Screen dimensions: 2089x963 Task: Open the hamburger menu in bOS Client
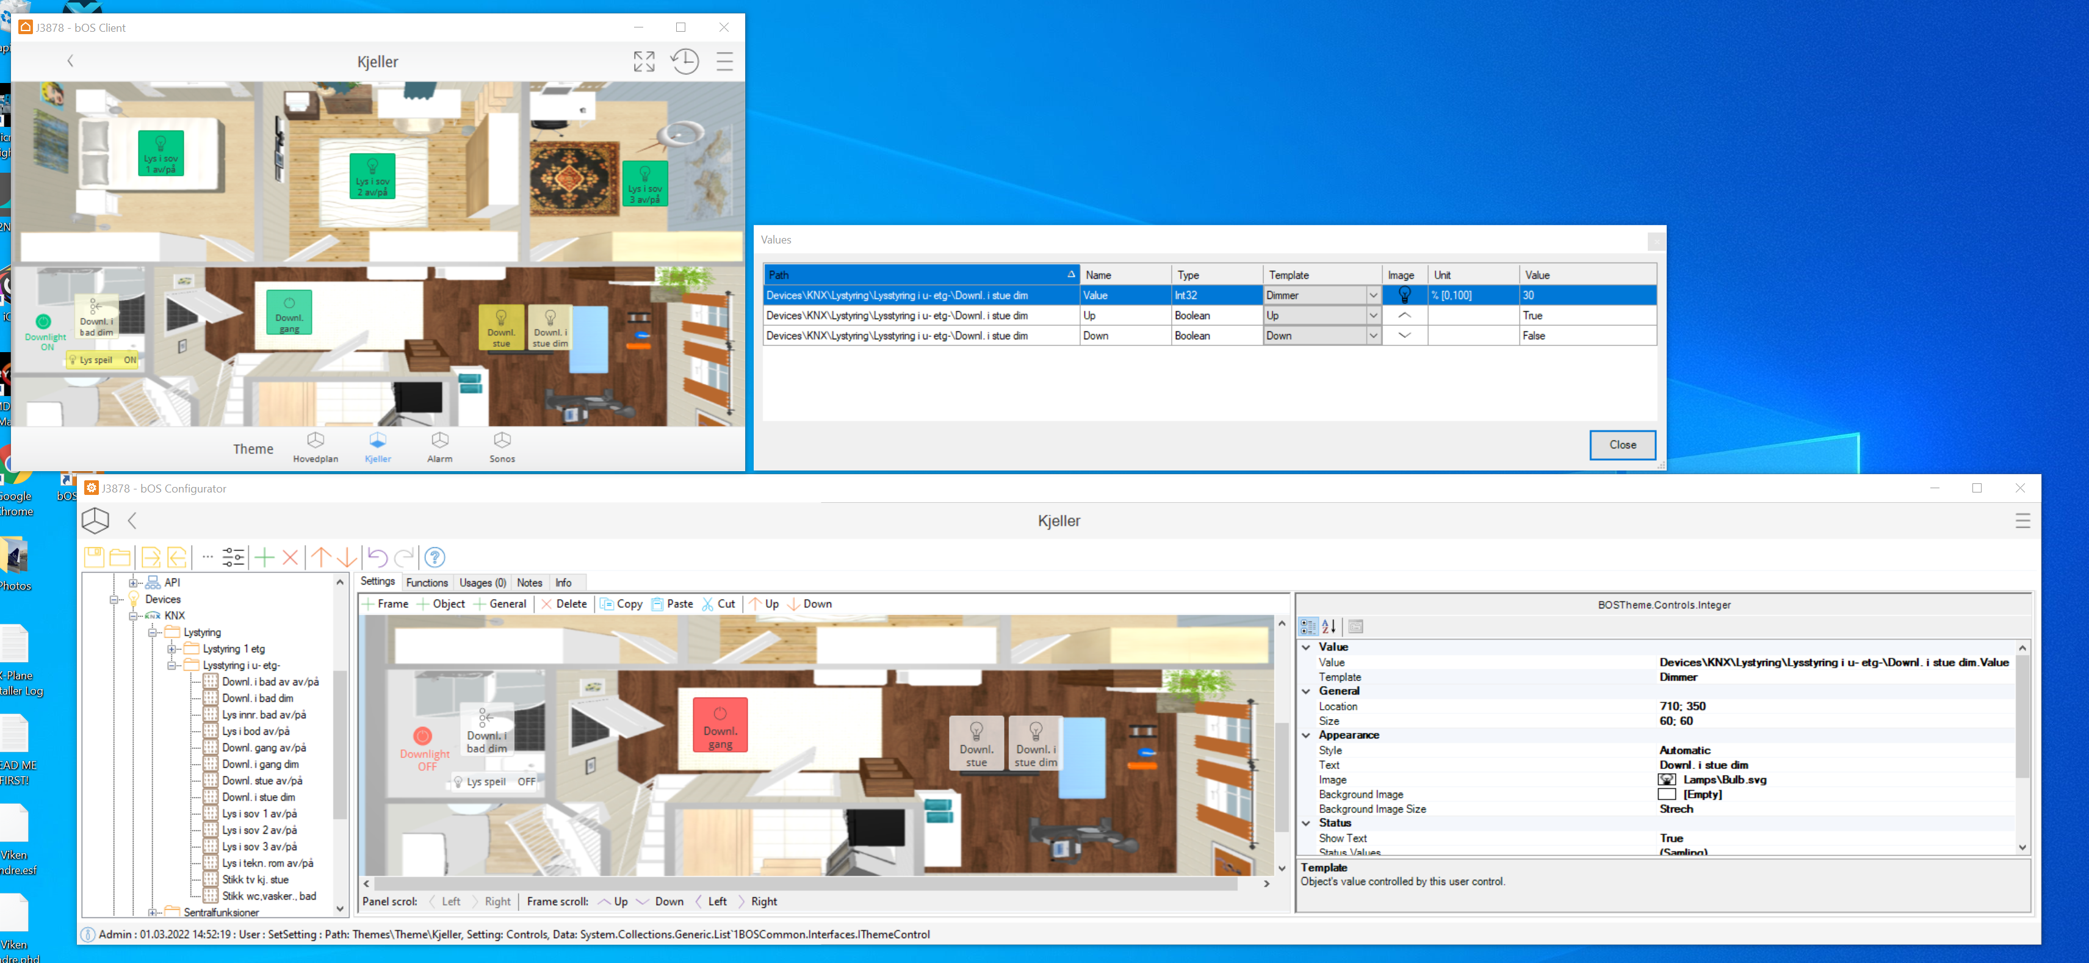pyautogui.click(x=724, y=62)
